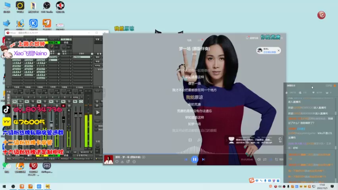Seek on the song progress bar
Viewport: 338px width, 190px height.
point(194,154)
